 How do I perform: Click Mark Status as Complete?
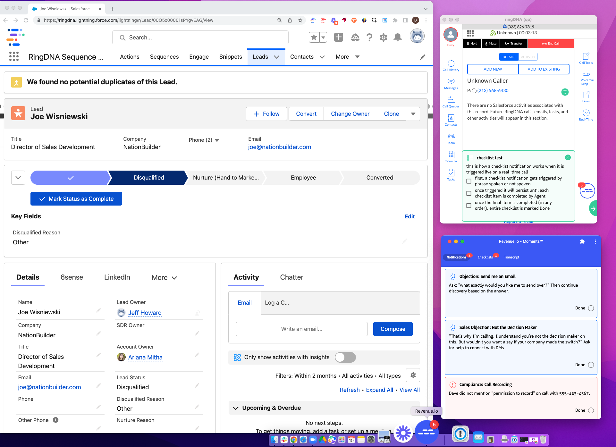[x=76, y=199]
